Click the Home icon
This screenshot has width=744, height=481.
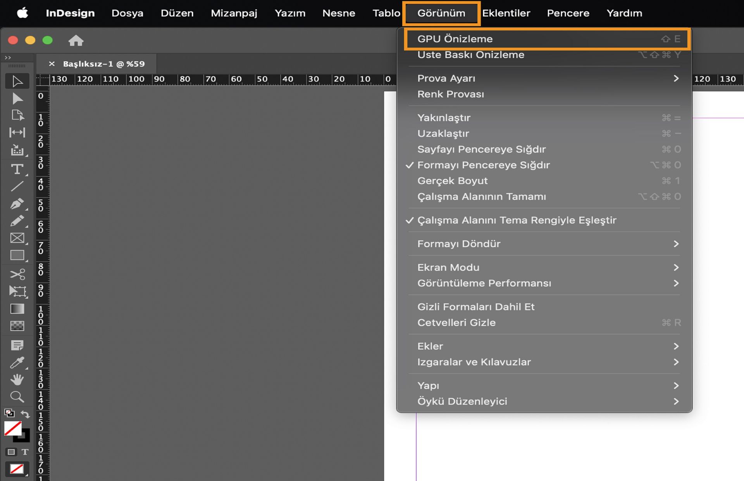(76, 40)
